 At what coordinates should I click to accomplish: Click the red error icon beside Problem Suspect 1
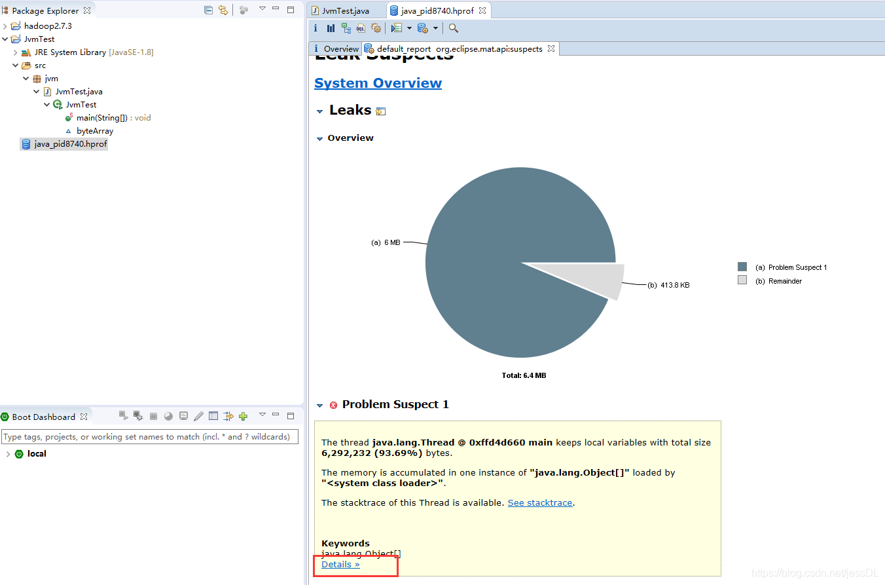point(333,405)
